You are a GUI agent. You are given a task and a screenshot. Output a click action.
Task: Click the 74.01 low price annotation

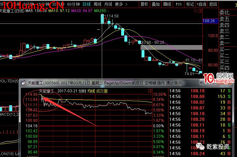click(189, 74)
